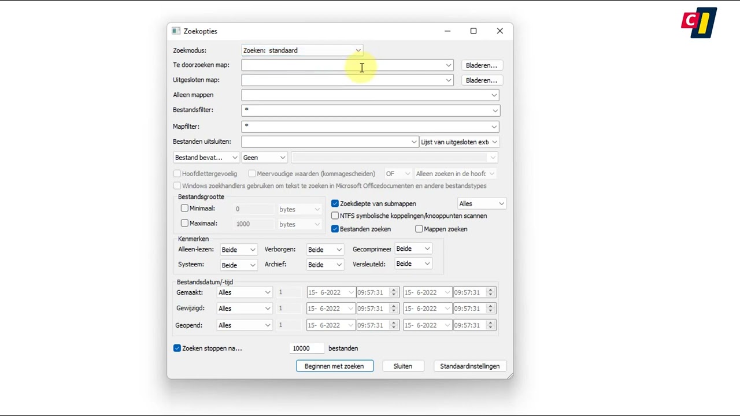The width and height of the screenshot is (740, 416).
Task: Enable the Minimaal file size checkbox
Action: tap(184, 209)
